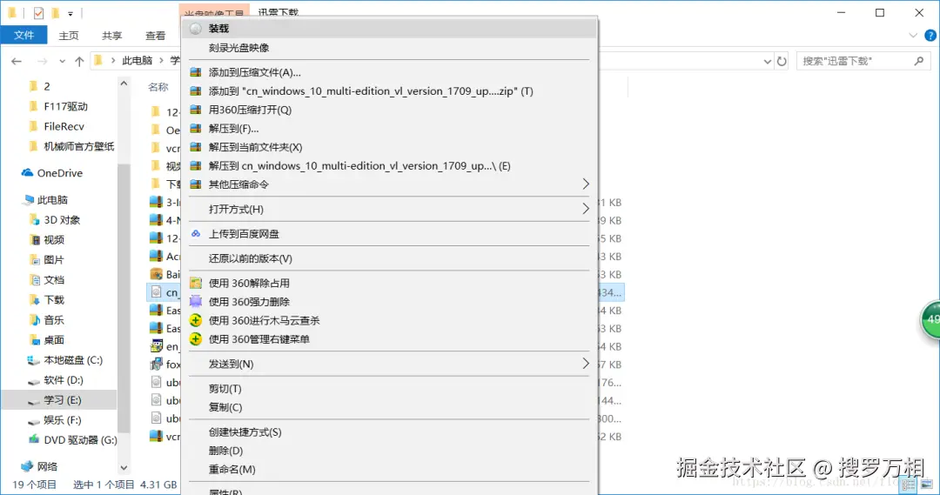Click the 名称 column header
940x495 pixels.
click(158, 87)
